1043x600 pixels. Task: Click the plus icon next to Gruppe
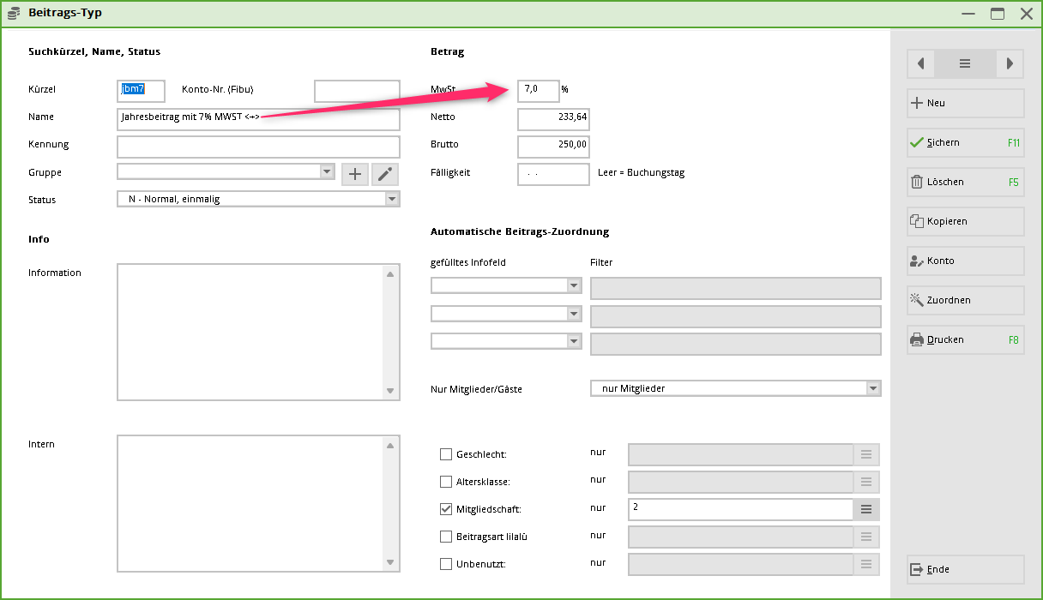click(x=355, y=174)
